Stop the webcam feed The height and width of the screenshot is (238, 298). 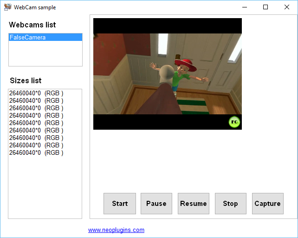(x=231, y=204)
